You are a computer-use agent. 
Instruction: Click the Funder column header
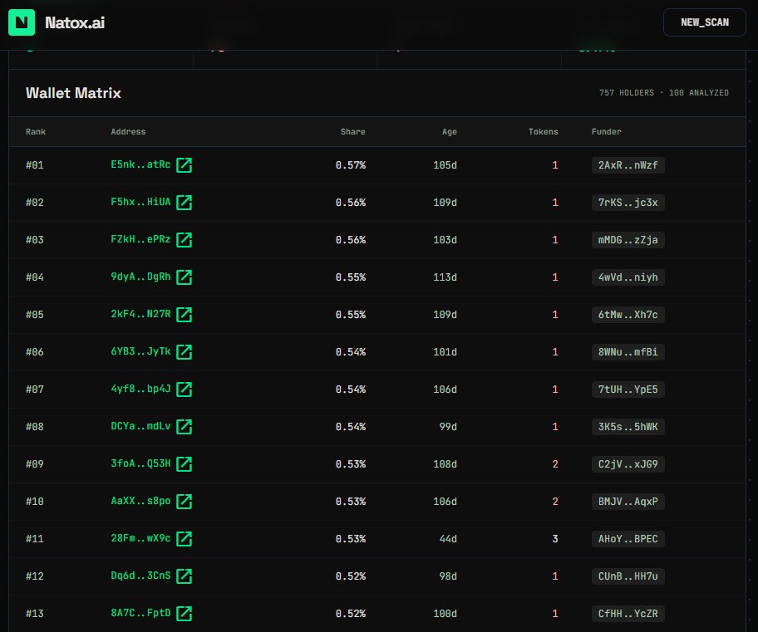[607, 131]
